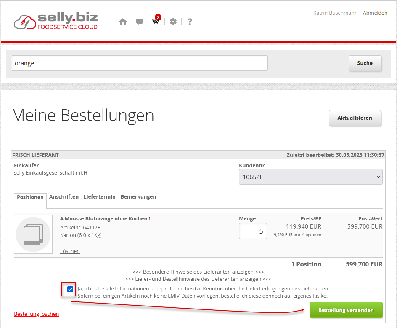
Task: Click the Bestellung löschen link
Action: pyautogui.click(x=37, y=314)
